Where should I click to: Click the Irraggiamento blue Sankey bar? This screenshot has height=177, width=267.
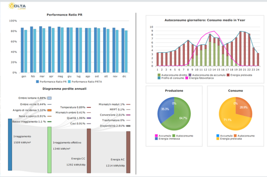10,145
